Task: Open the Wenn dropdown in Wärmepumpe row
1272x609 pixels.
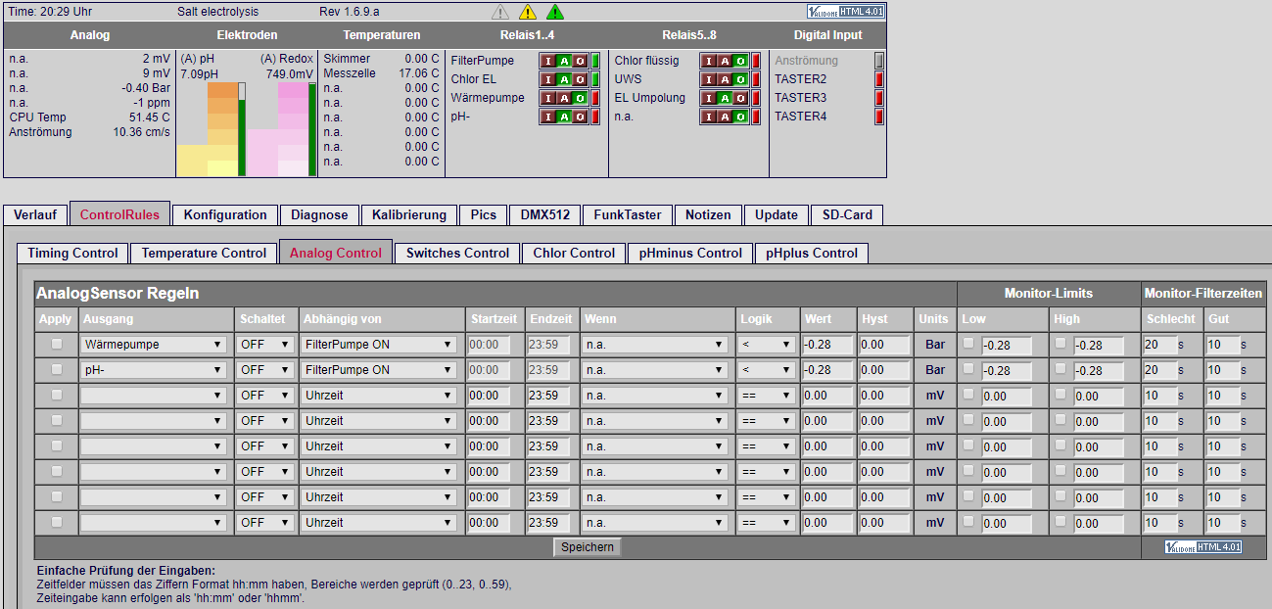Action: tap(656, 345)
